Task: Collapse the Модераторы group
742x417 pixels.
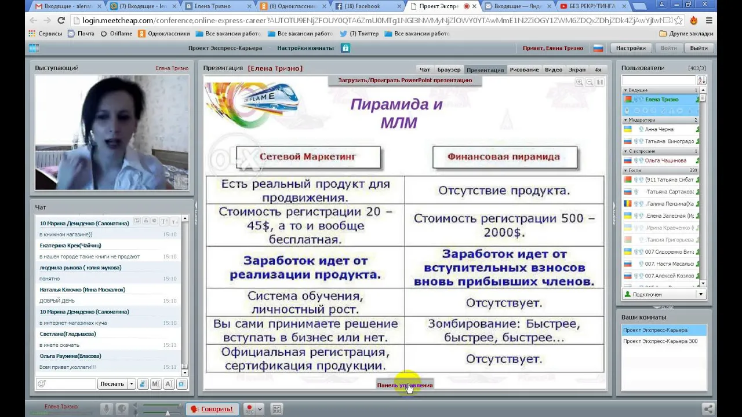Action: 625,120
